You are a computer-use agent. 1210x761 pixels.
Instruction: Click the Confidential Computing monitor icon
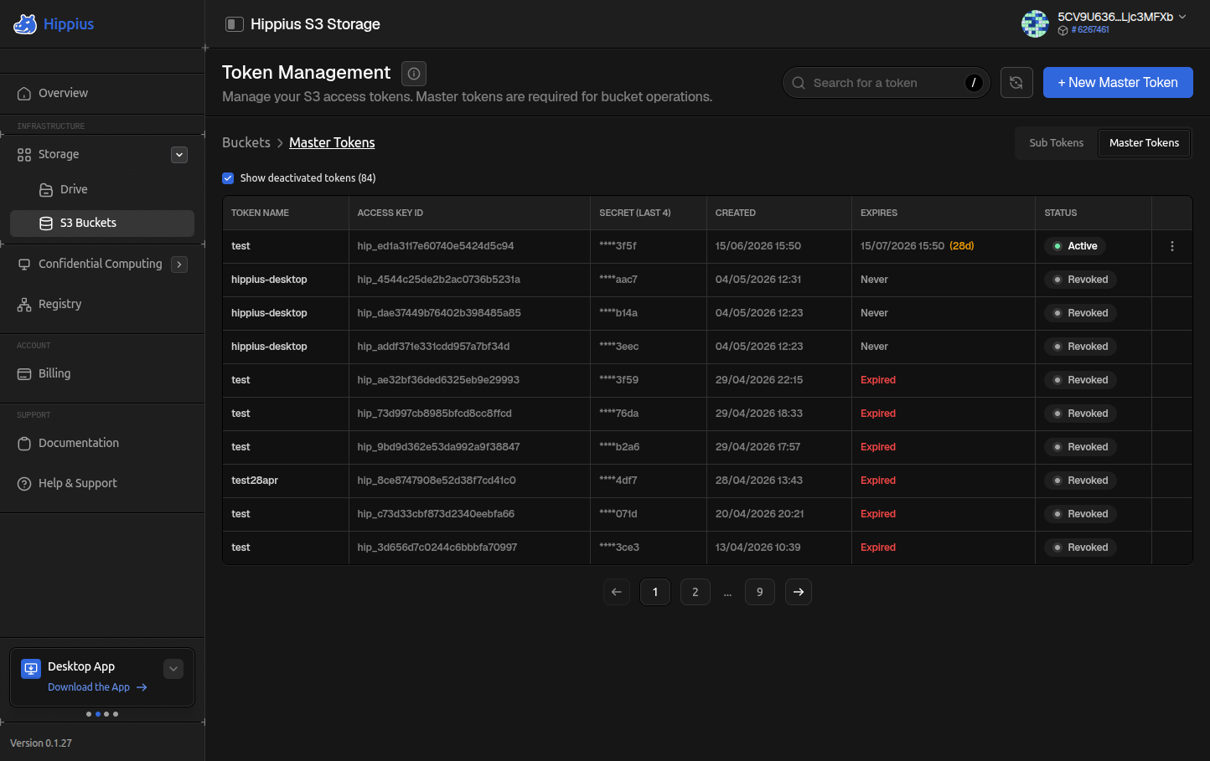[x=24, y=264]
